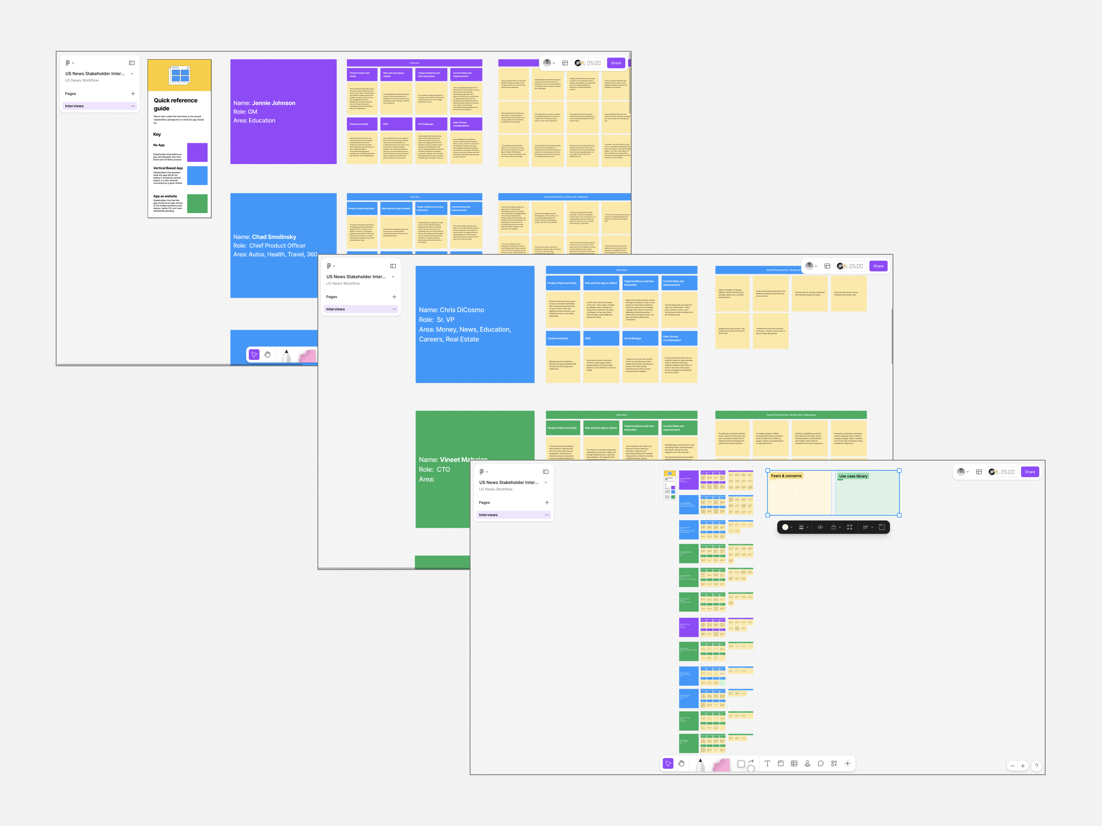Click the Jennie Johnson purple name card

[x=283, y=112]
